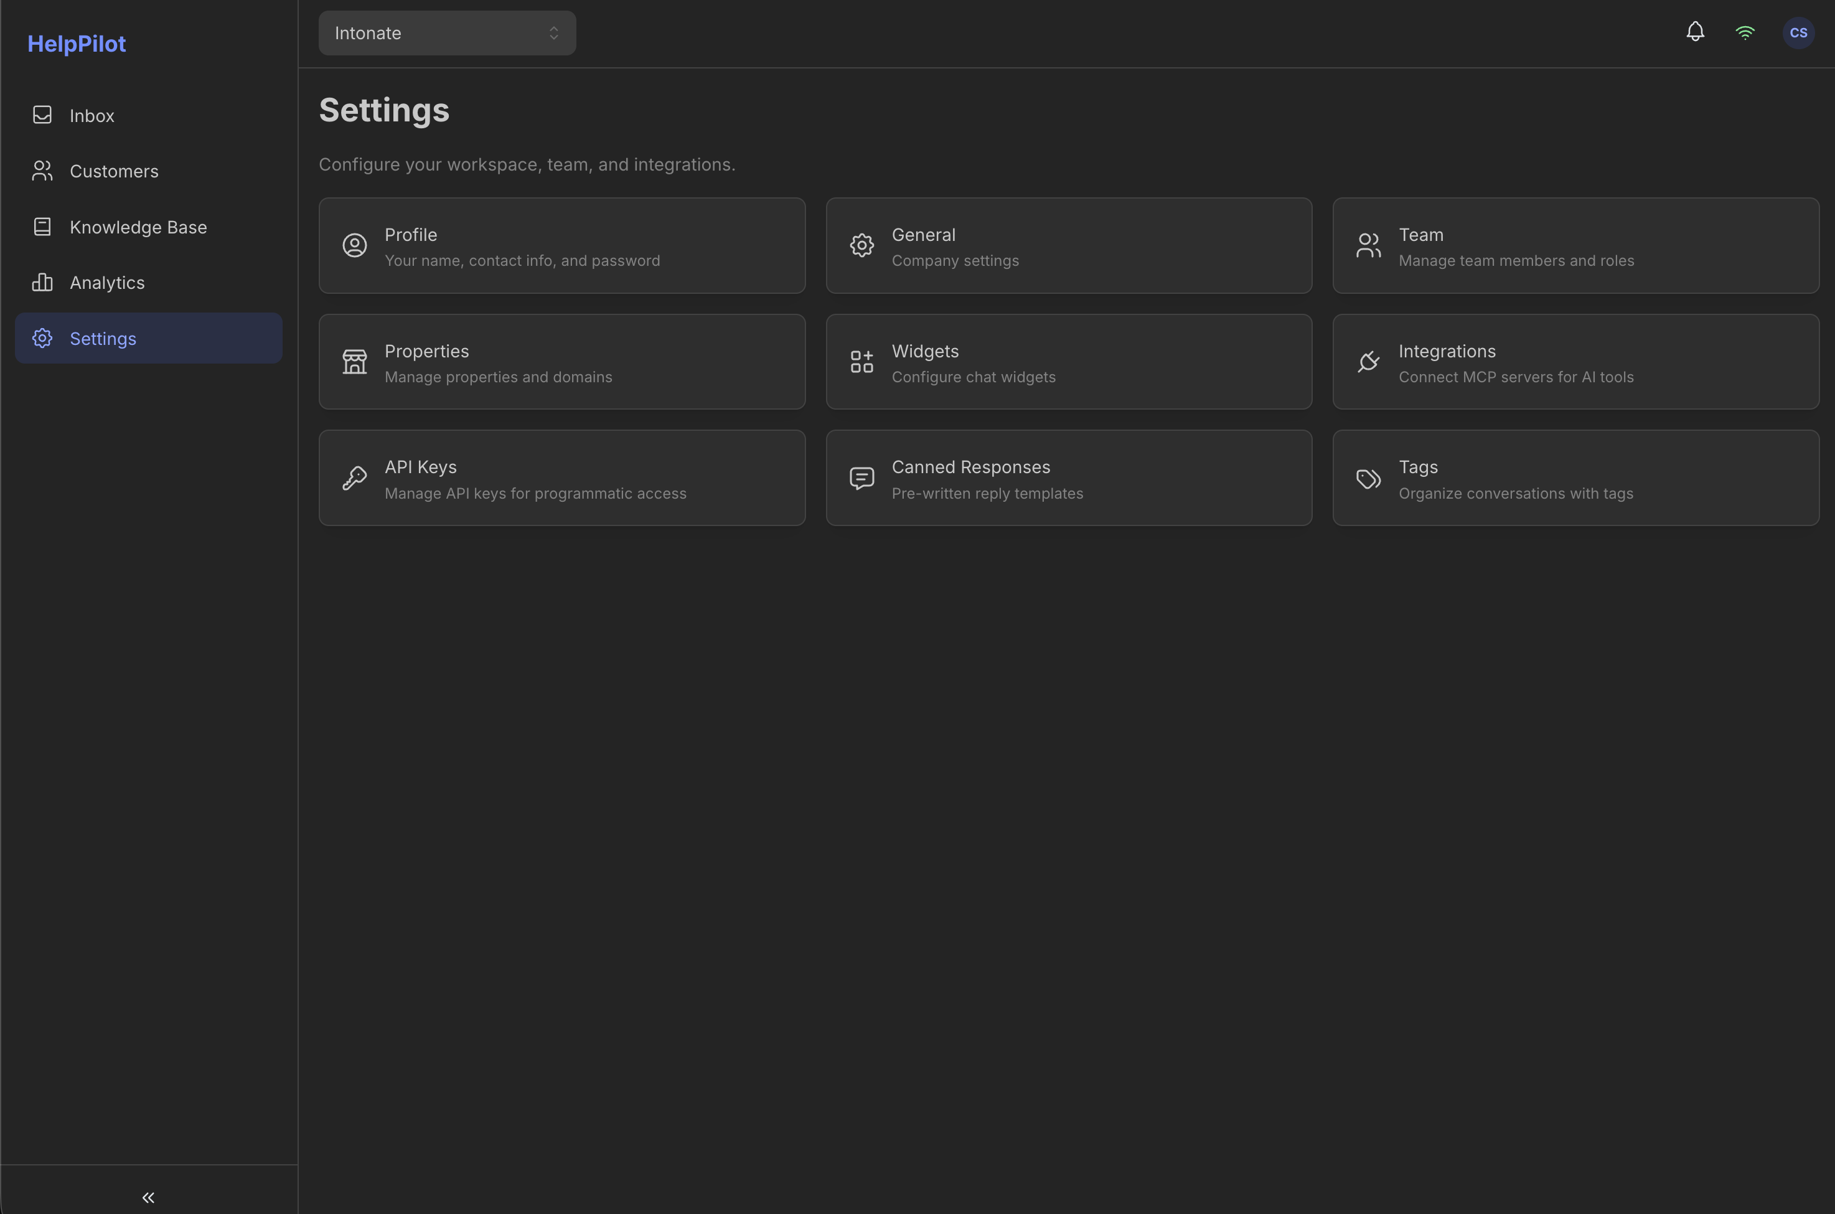Open the Intonate workspace switcher dropdown
The width and height of the screenshot is (1835, 1214).
tap(448, 32)
